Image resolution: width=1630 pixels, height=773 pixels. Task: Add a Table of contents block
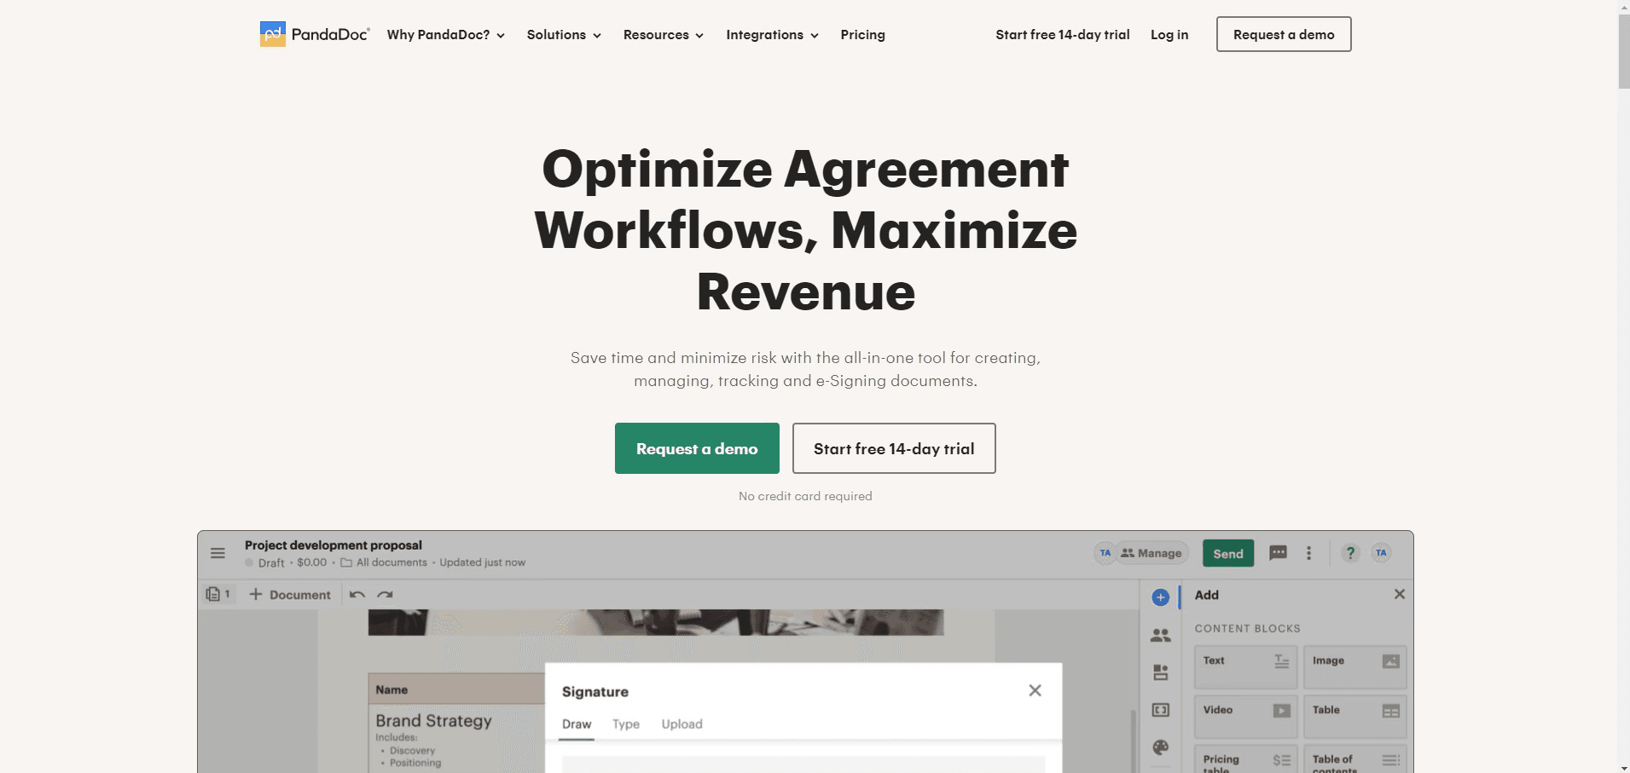pyautogui.click(x=1354, y=759)
